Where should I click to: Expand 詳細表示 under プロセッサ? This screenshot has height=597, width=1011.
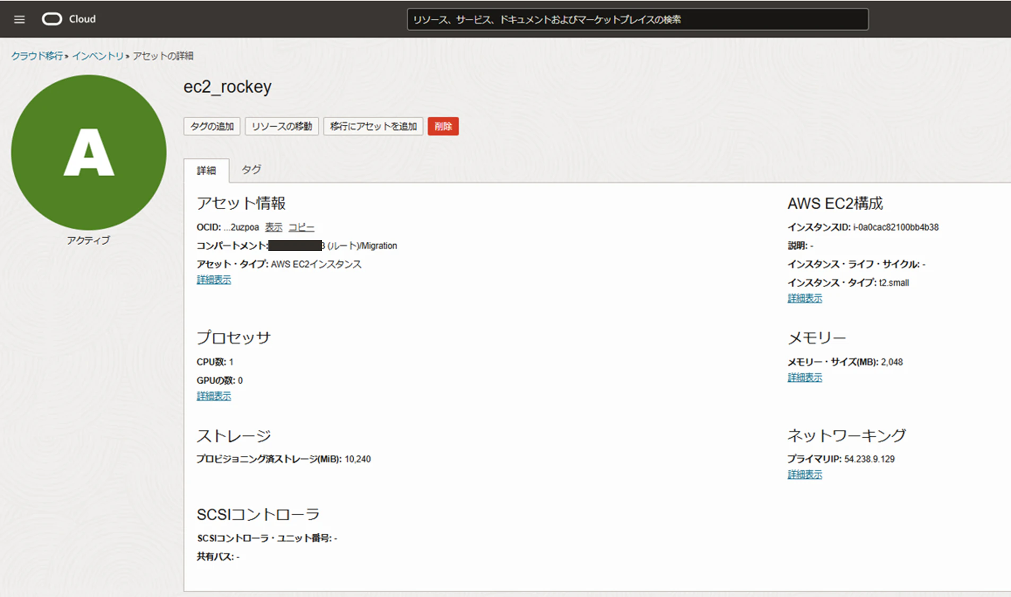tap(214, 396)
